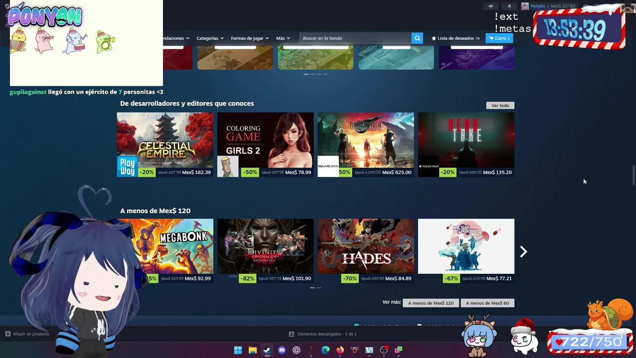Click the 'Mex$ 135.20' price
The width and height of the screenshot is (636, 358).
pos(497,173)
